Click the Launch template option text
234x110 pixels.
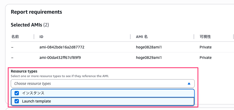pyautogui.click(x=36, y=101)
